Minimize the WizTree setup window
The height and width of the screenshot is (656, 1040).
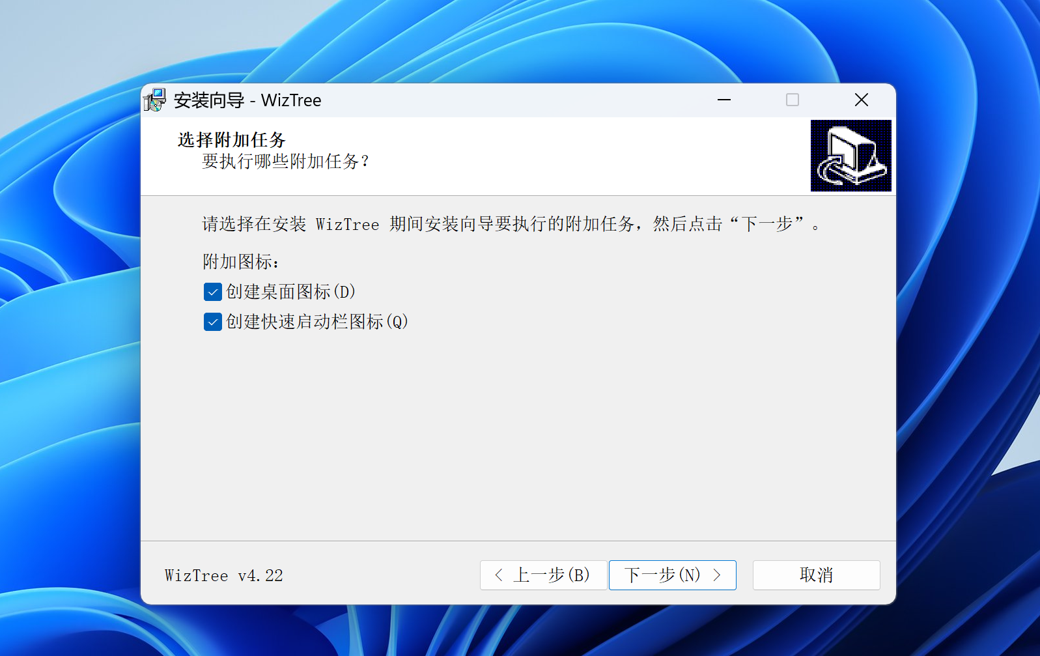[x=724, y=100]
